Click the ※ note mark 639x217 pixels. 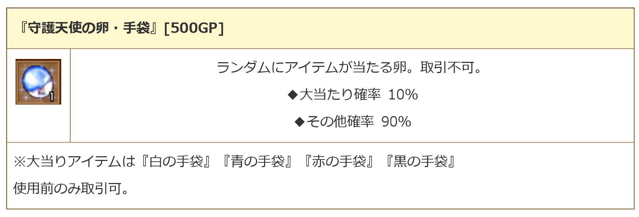click(19, 161)
